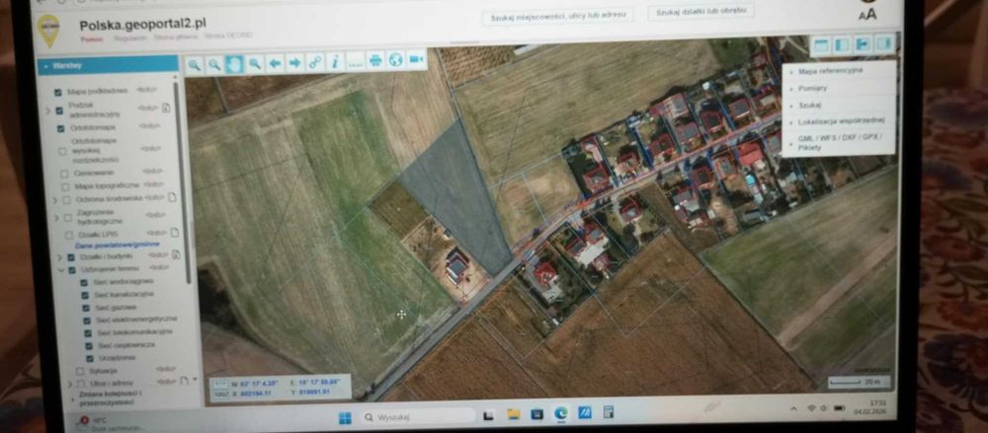Open document icon beside Podział administracyjny
Viewport: 988px width, 433px height.
click(166, 108)
